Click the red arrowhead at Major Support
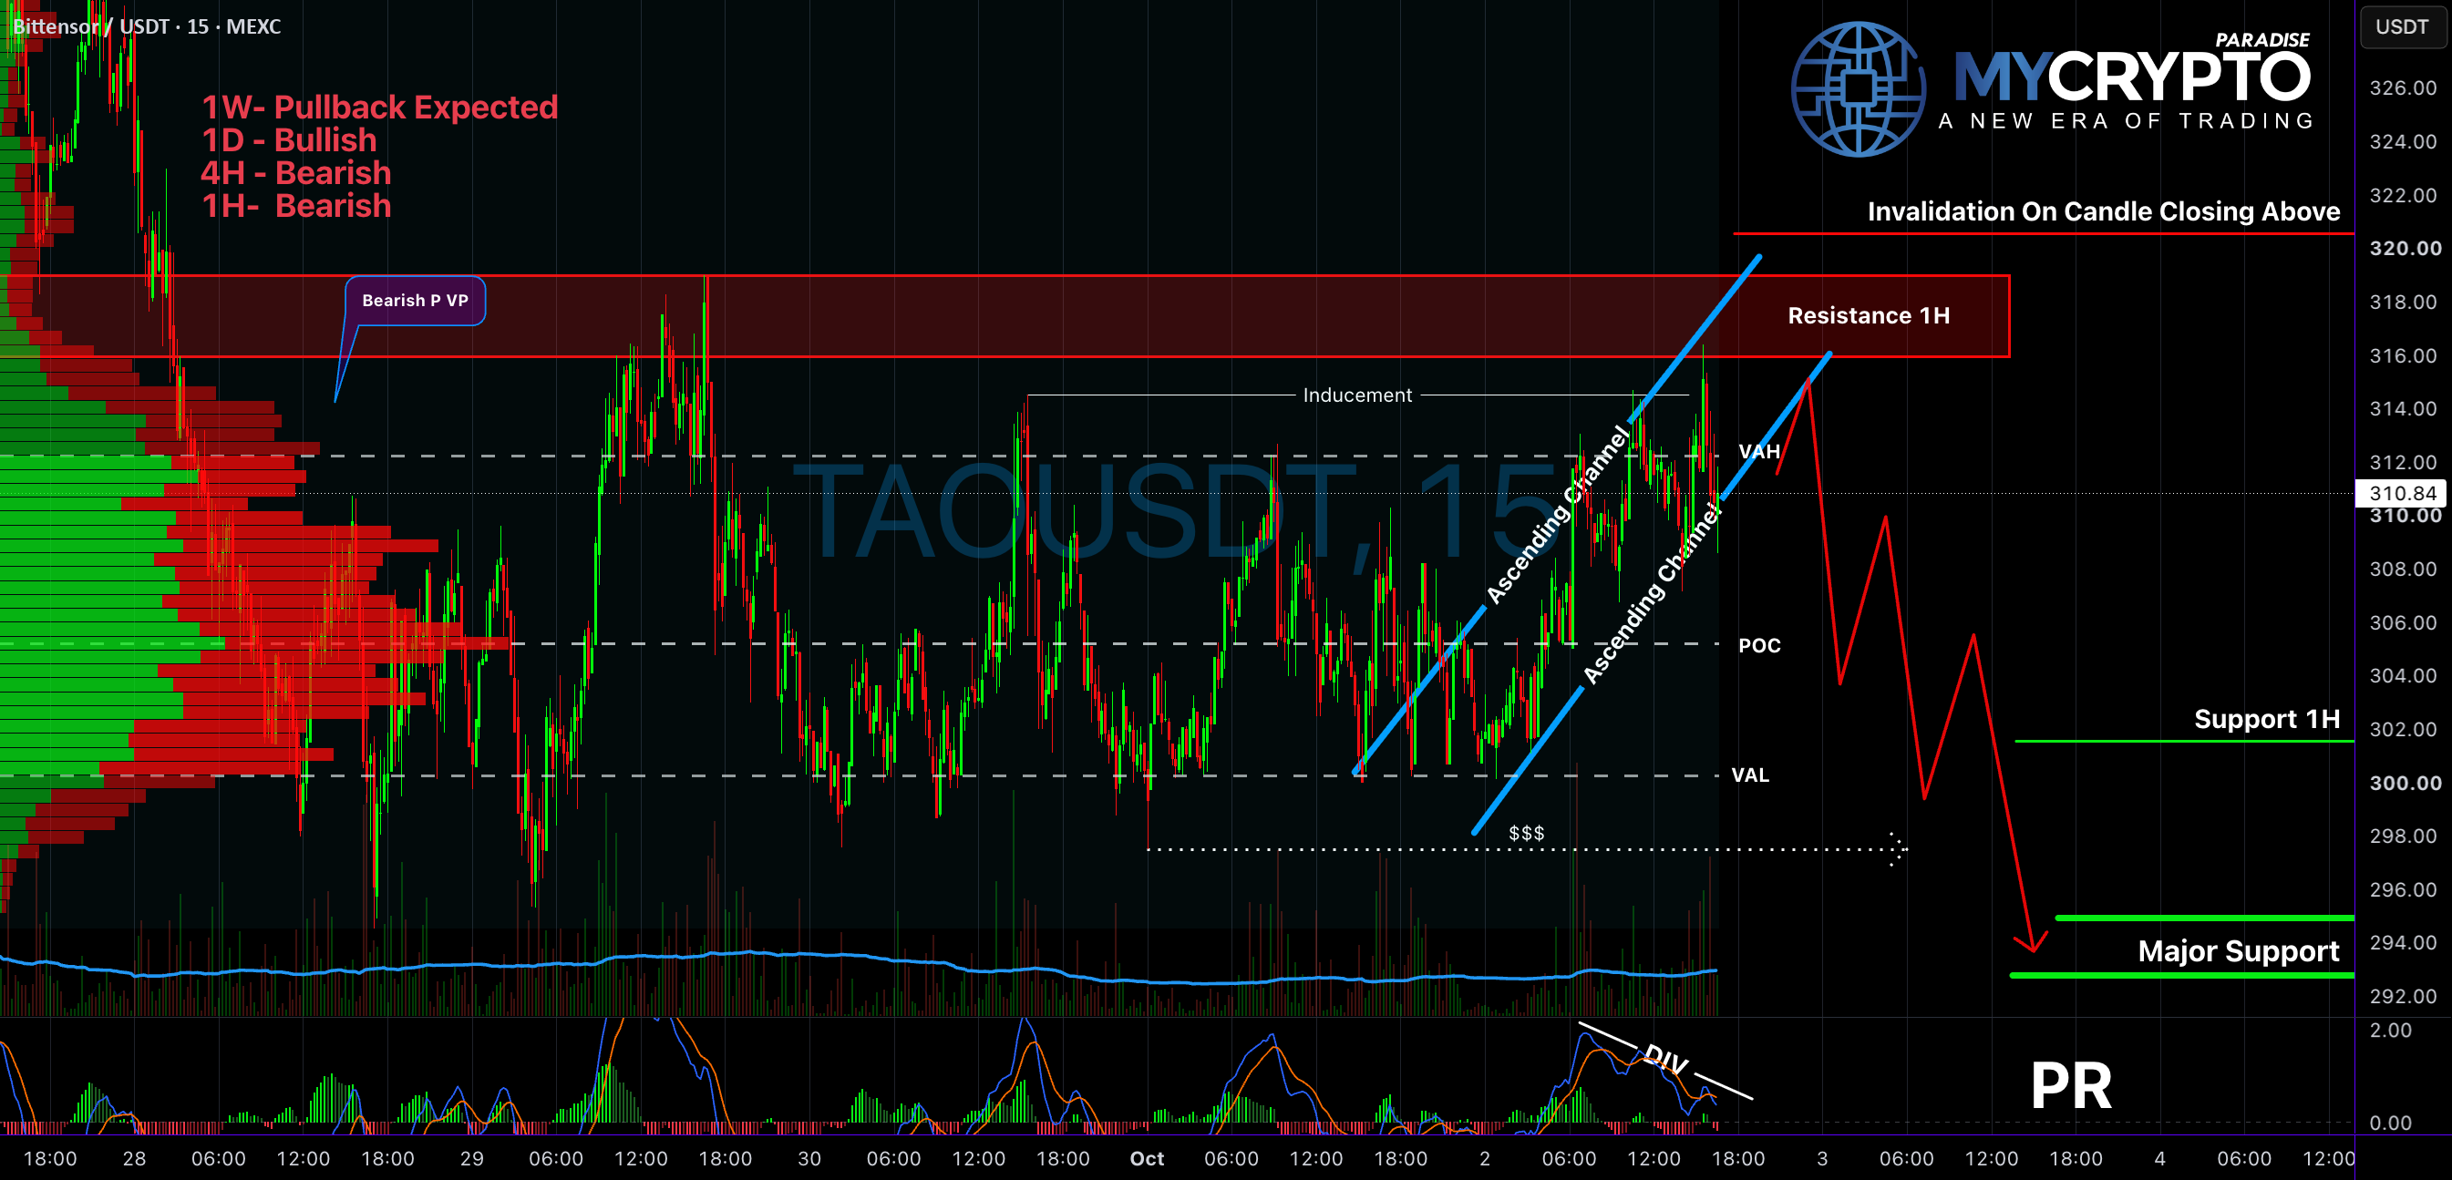Image resolution: width=2452 pixels, height=1180 pixels. tap(2031, 942)
